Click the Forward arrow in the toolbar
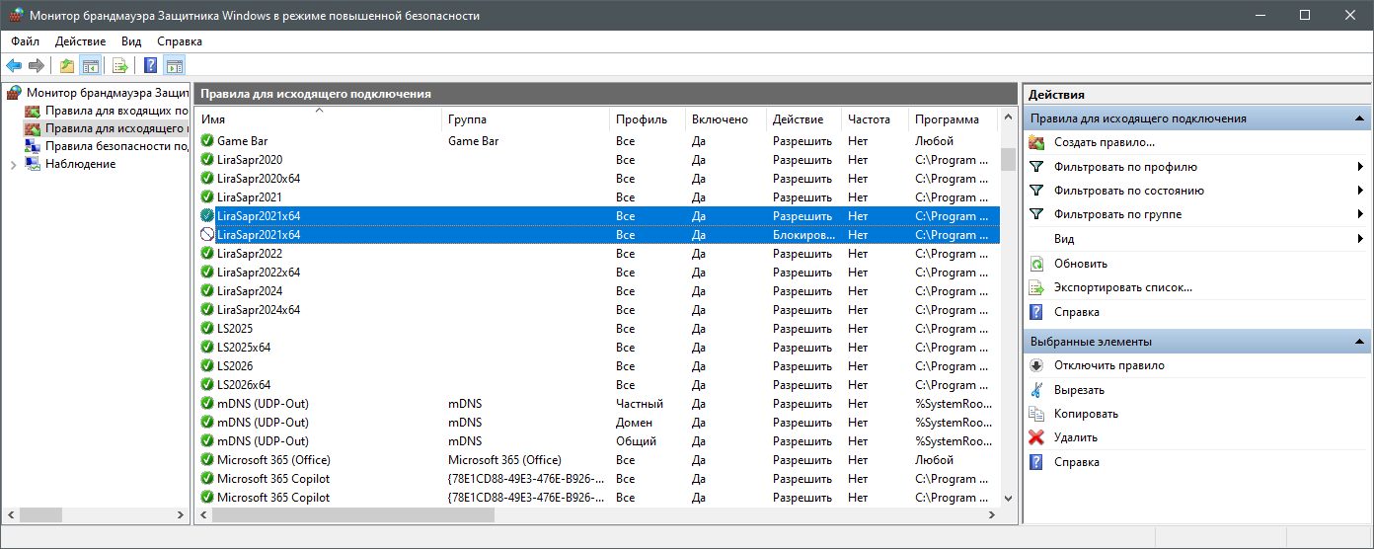Image resolution: width=1374 pixels, height=549 pixels. (37, 66)
